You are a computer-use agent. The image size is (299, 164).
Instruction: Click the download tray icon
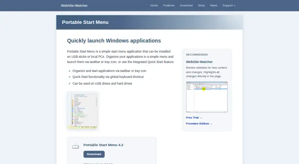click(x=76, y=145)
